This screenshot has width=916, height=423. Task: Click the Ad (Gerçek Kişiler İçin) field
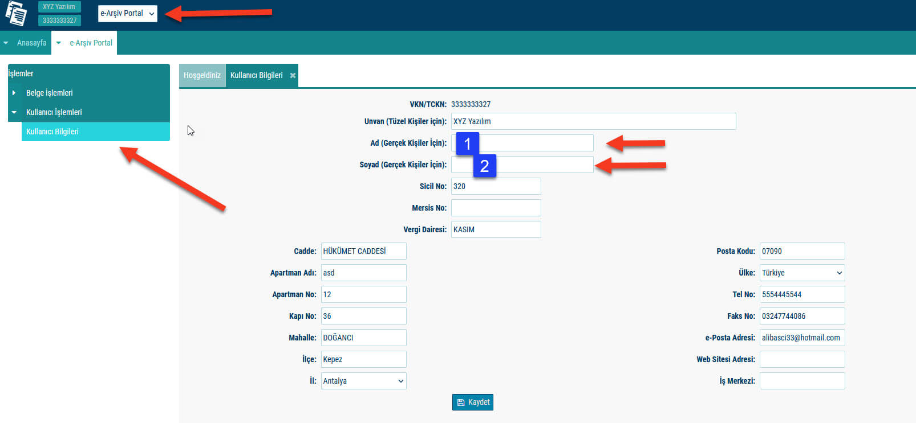click(522, 143)
